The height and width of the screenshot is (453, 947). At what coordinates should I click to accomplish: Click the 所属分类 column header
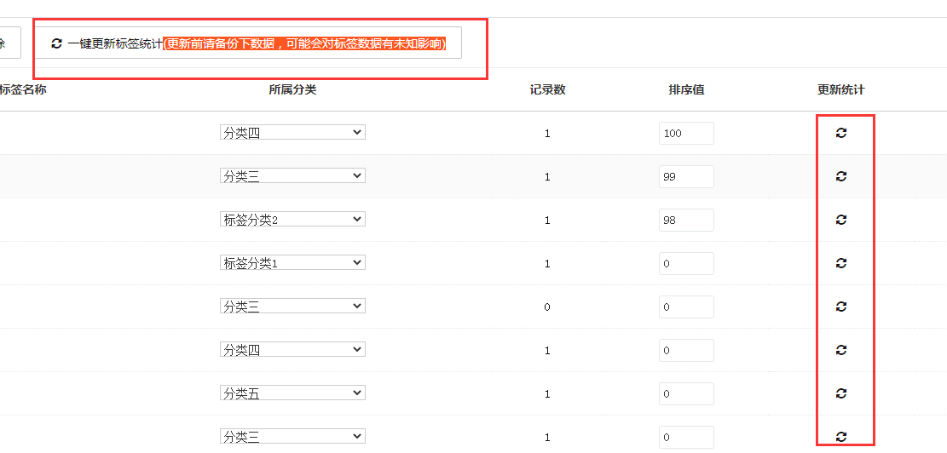[292, 89]
